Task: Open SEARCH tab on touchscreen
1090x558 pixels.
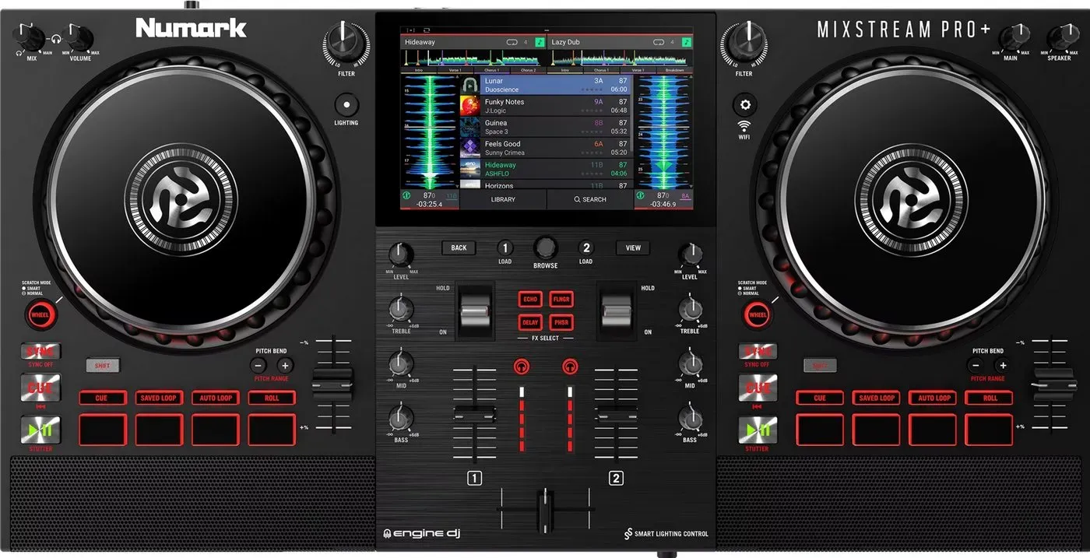Action: point(590,199)
